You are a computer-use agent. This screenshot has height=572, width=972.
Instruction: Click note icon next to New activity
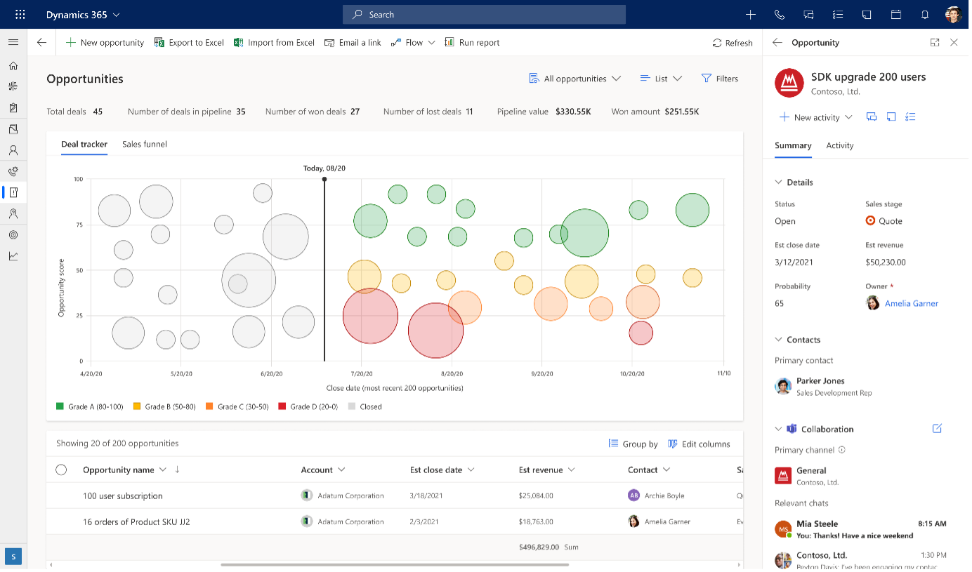pyautogui.click(x=891, y=117)
